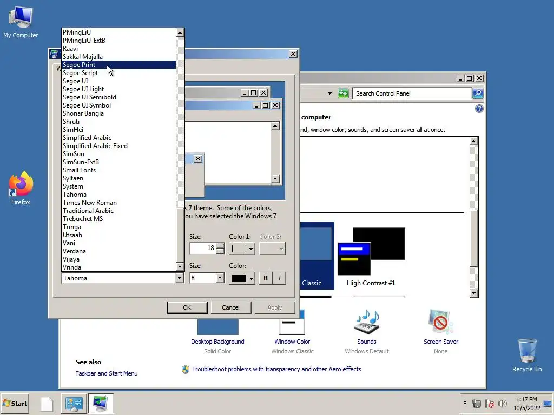
Task: Open the Color 1 swatch dropdown
Action: coord(242,249)
